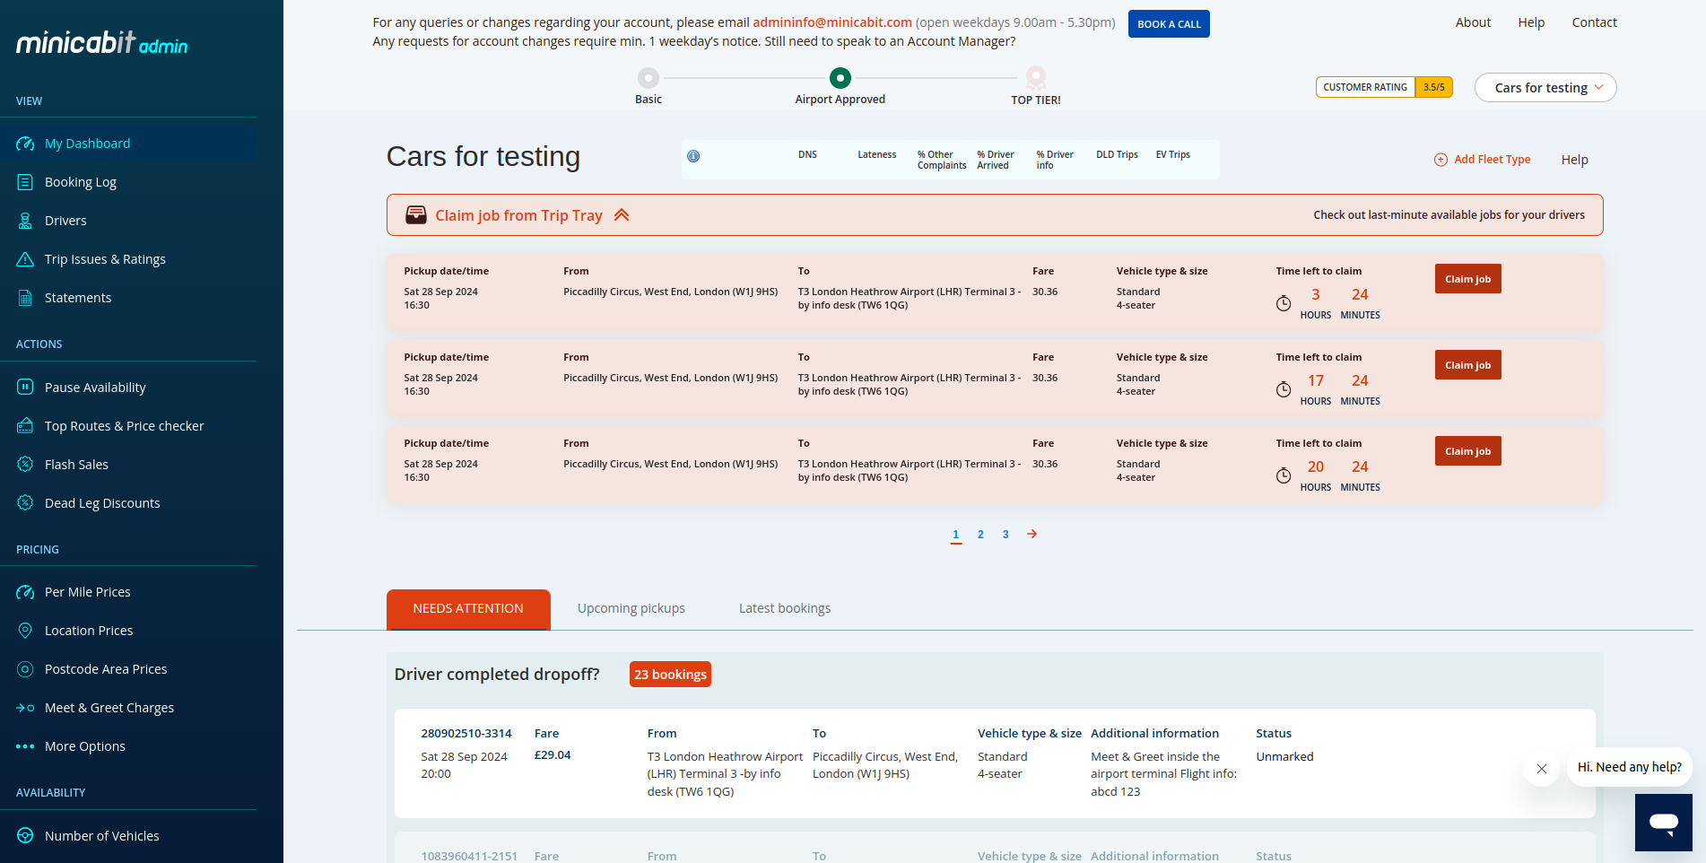Click booking number 1083960411-2151
This screenshot has height=863, width=1706.
click(x=469, y=857)
